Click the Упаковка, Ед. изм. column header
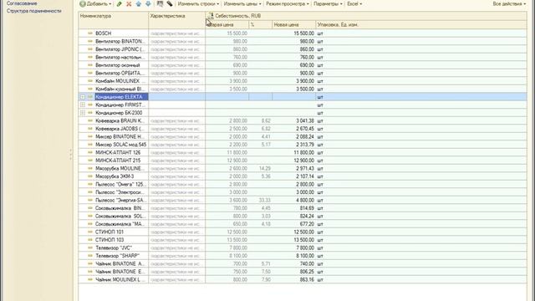The height and width of the screenshot is (301, 535). coord(421,24)
